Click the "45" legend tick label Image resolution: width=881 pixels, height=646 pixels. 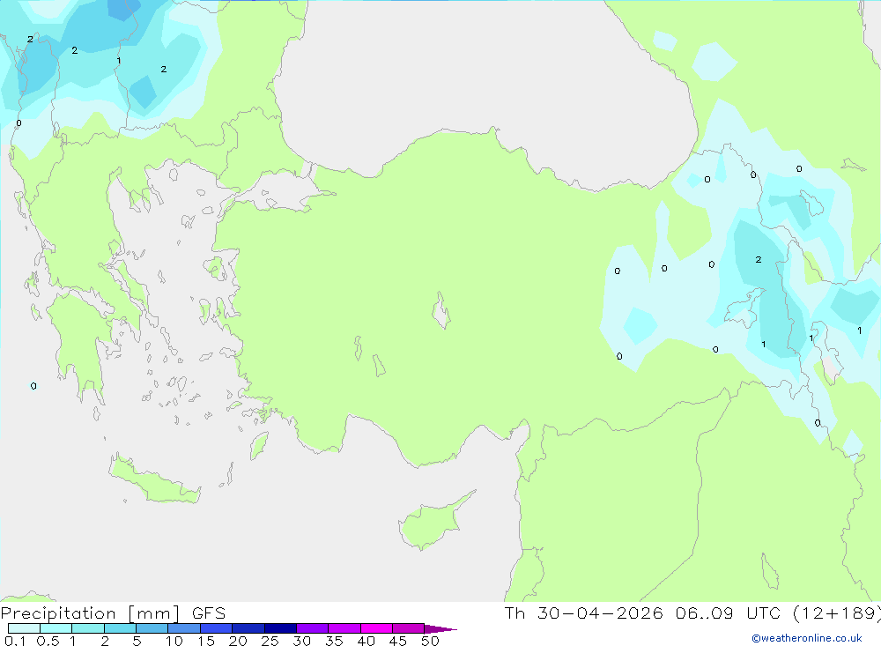click(398, 641)
